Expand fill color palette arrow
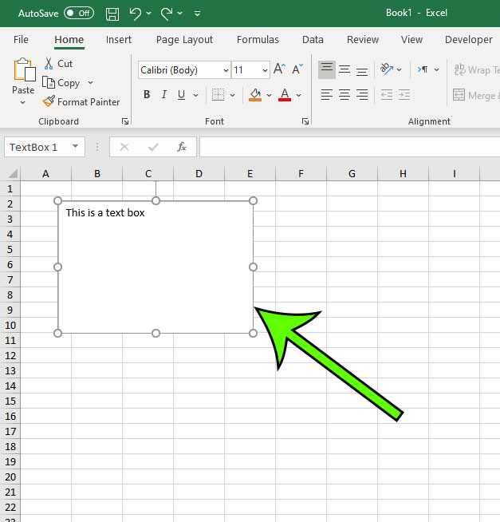500x522 pixels. [269, 95]
